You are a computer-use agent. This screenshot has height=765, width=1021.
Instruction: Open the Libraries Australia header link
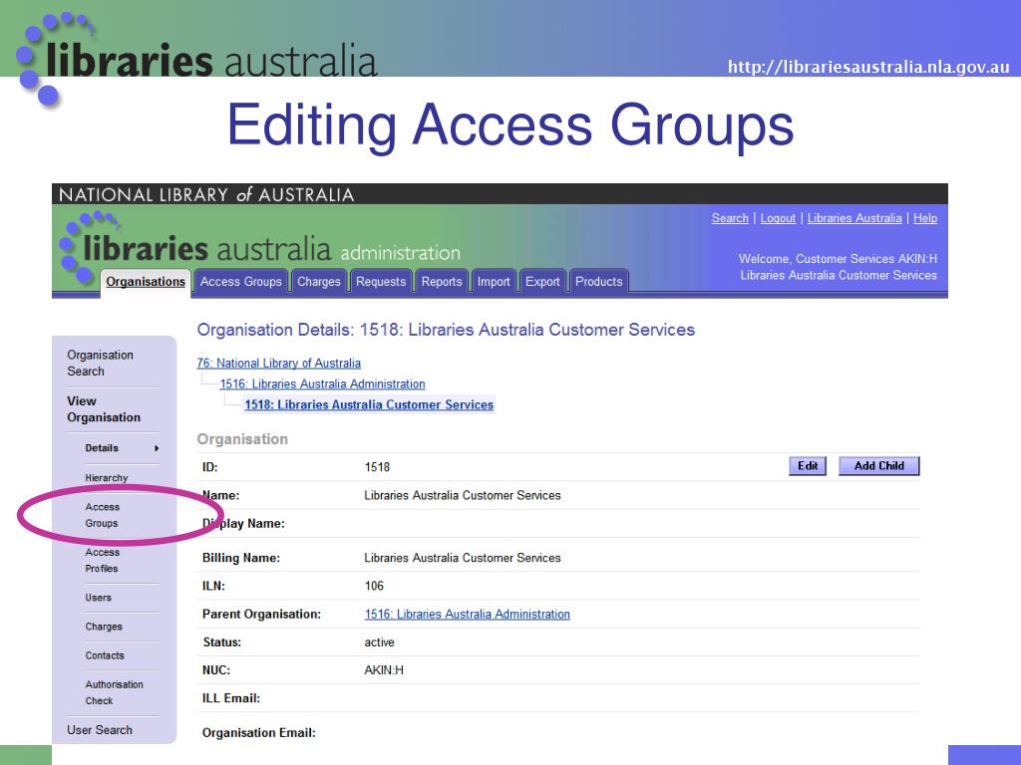(x=854, y=218)
